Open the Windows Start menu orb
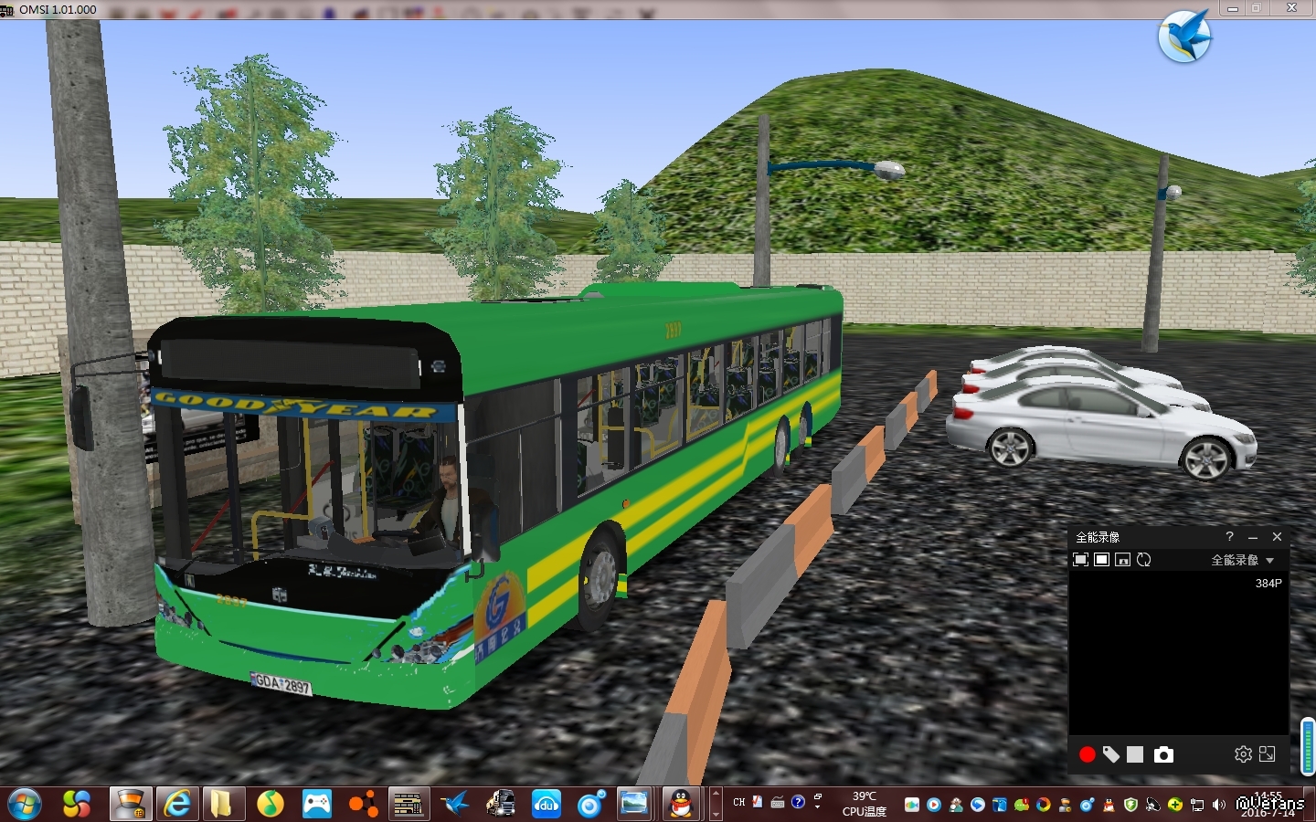The height and width of the screenshot is (822, 1316). click(x=25, y=805)
